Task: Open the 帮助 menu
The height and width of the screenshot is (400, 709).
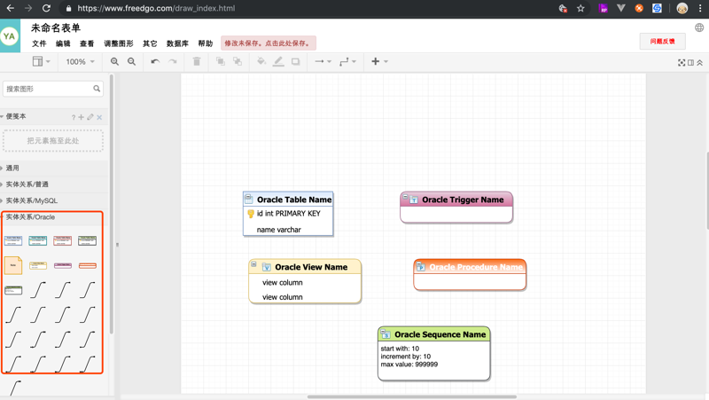Action: coord(206,43)
